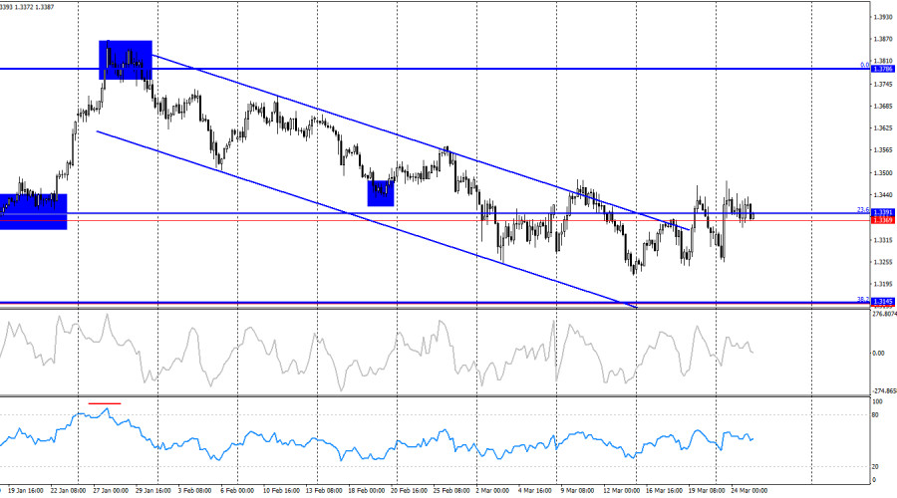
Task: Click the 1.3195 price axis label
Action: (x=883, y=284)
